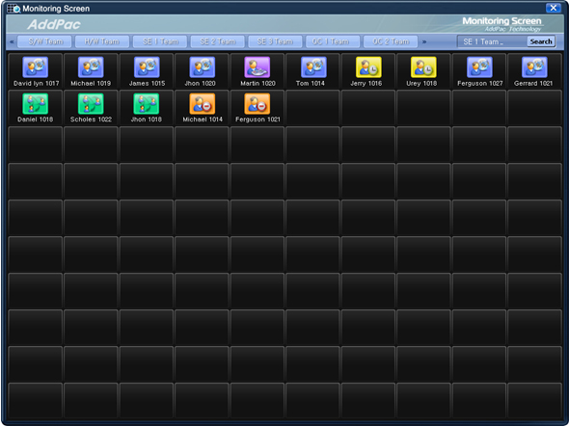Click Martin 1020 purple status icon
569x426 pixels.
(x=257, y=67)
